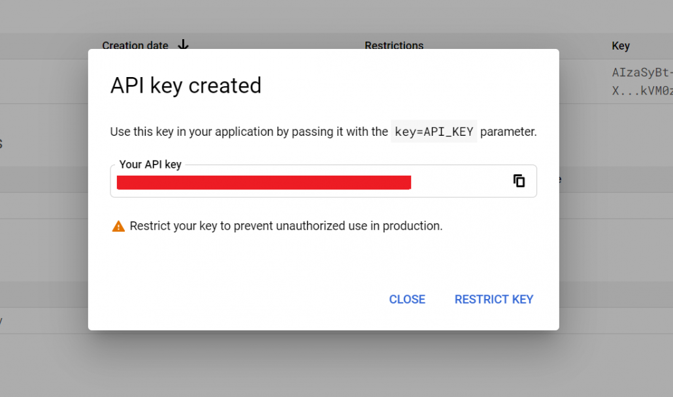The image size is (673, 397).
Task: Click the restrict your key warning text
Action: [x=286, y=226]
